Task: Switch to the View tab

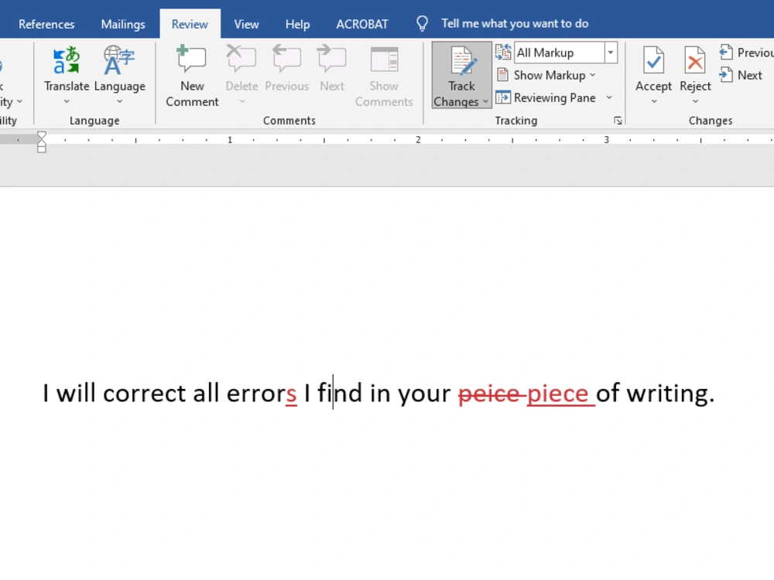Action: tap(246, 23)
